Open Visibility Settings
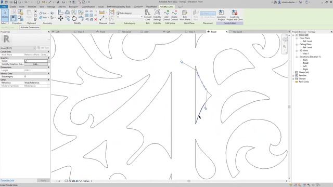Screen dimensions: 333x187 pos(157,15)
